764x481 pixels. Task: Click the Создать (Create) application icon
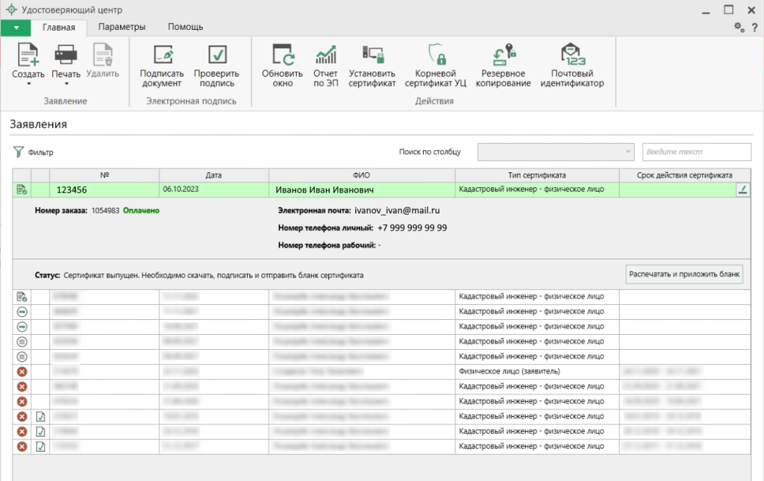coord(28,54)
